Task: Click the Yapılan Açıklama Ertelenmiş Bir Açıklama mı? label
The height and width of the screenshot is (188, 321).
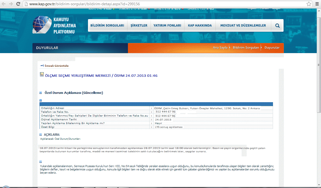Action: (x=73, y=123)
